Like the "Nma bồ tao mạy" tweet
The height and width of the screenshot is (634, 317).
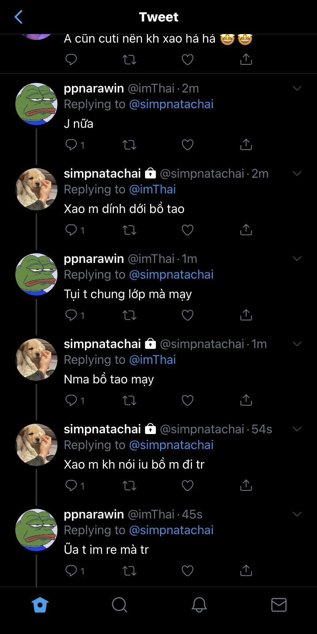tap(187, 400)
